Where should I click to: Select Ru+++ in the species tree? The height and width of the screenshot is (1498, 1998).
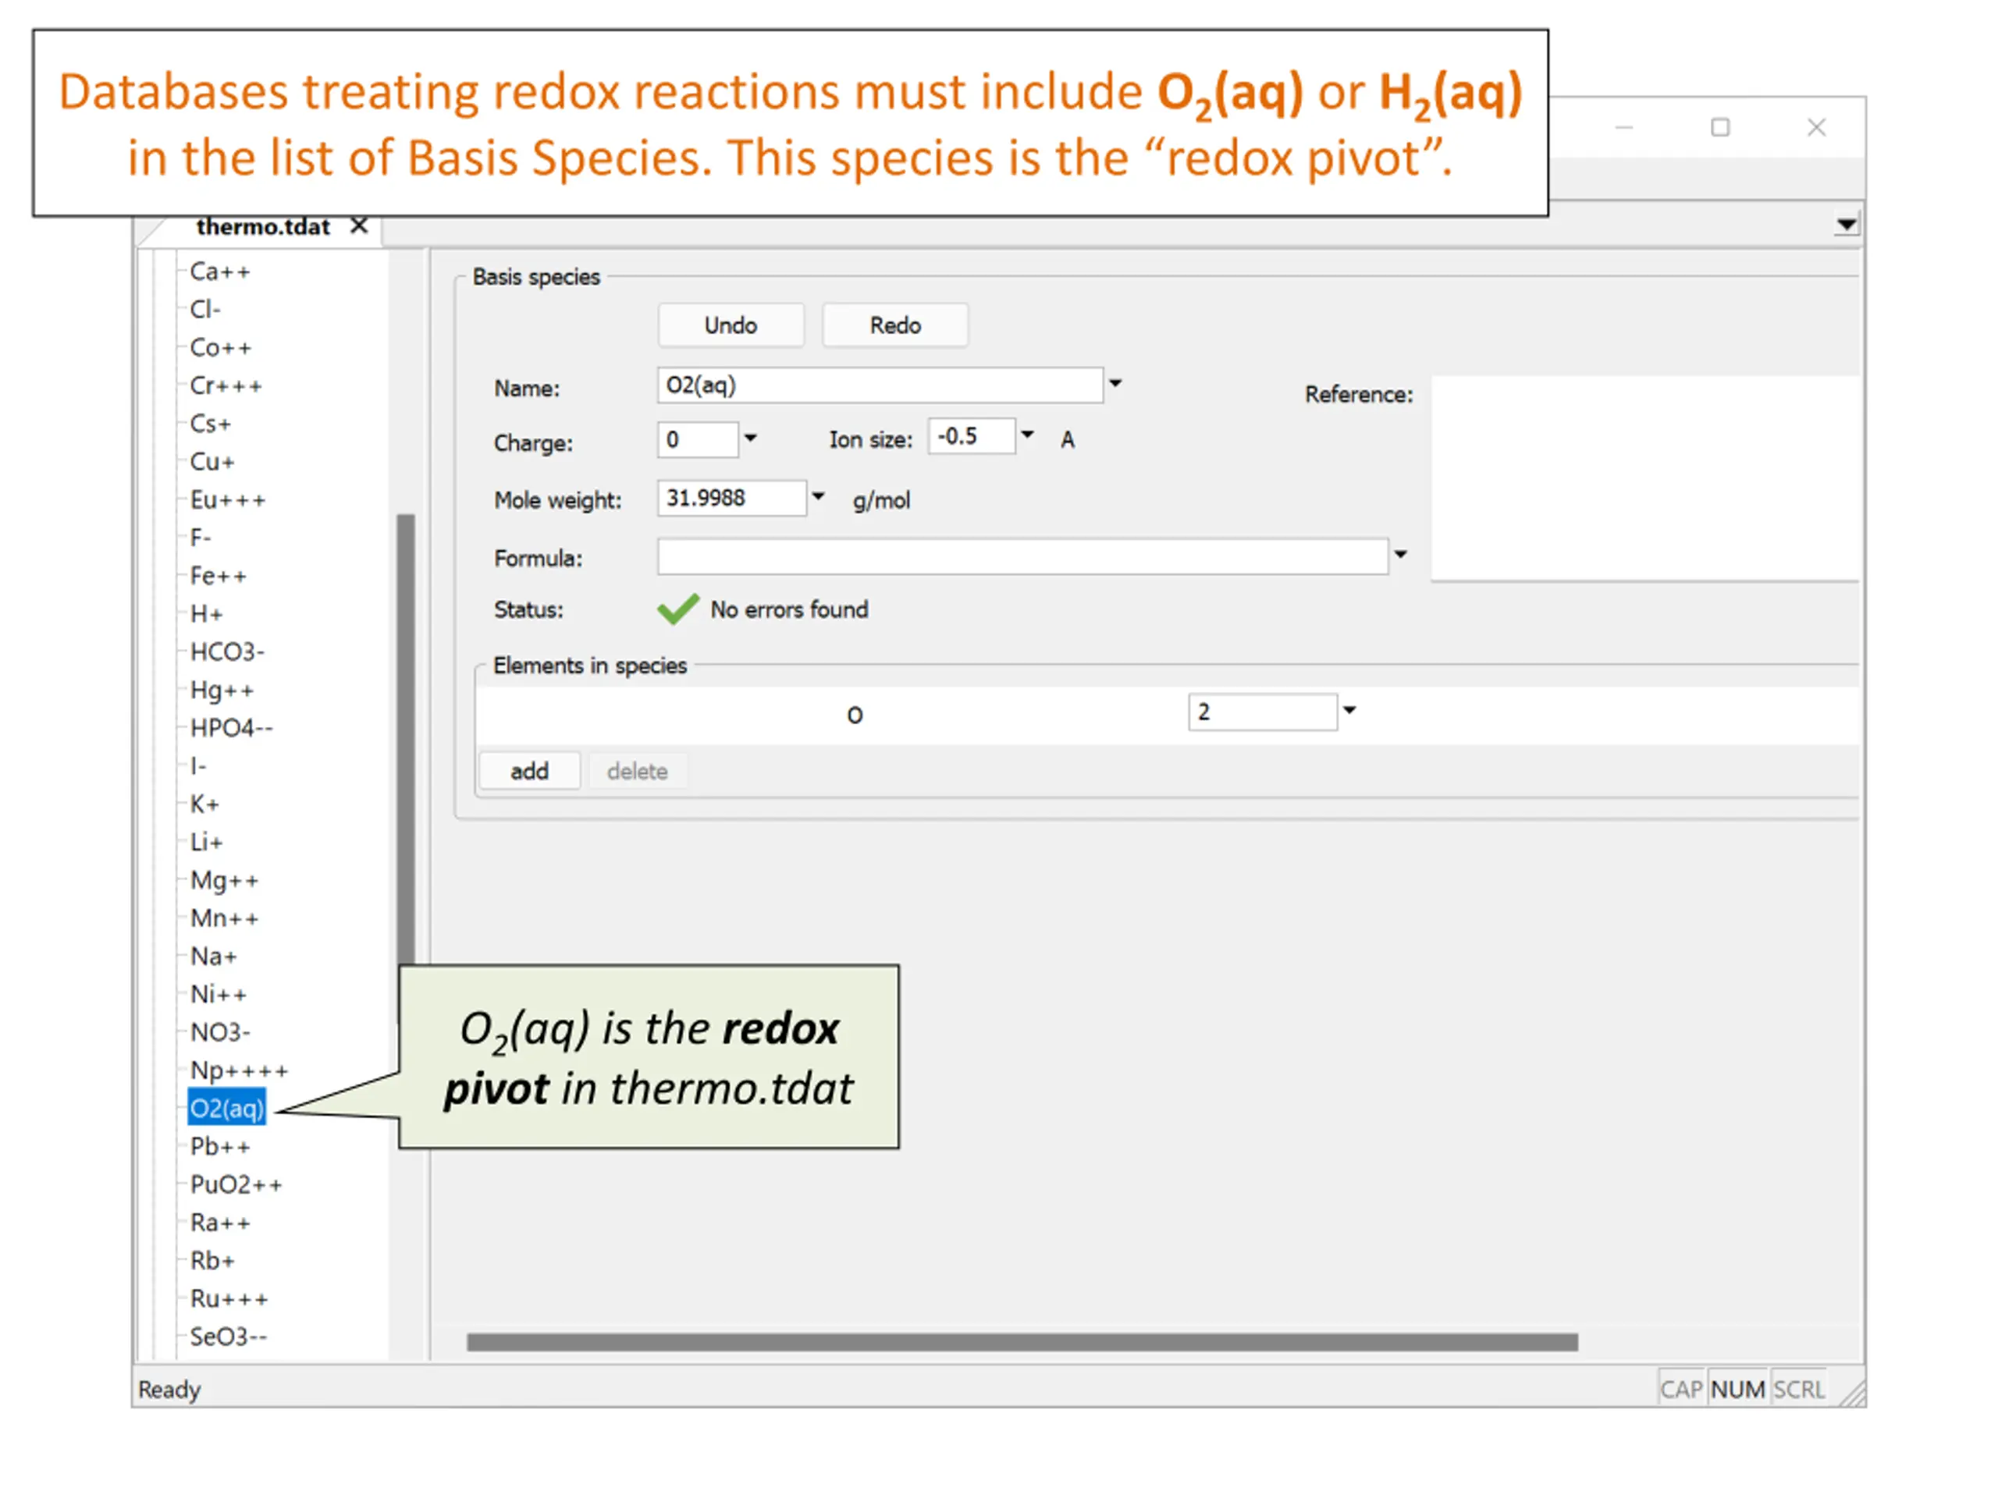229,1298
